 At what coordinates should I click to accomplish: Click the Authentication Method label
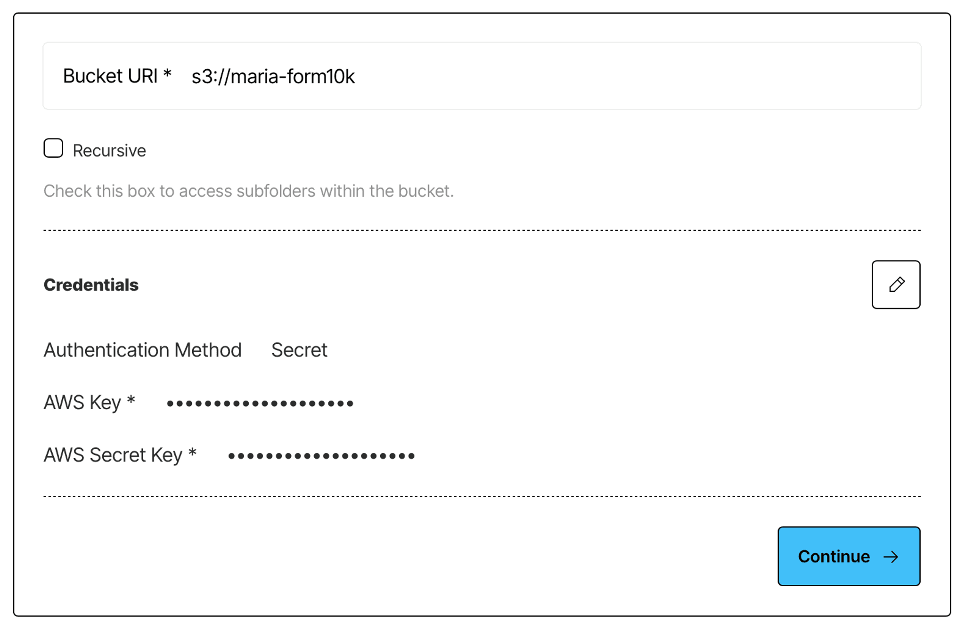(142, 350)
